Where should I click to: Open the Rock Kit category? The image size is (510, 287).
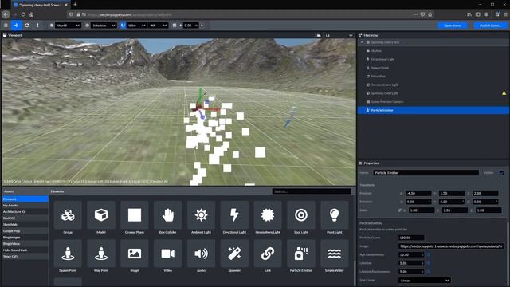(25, 218)
